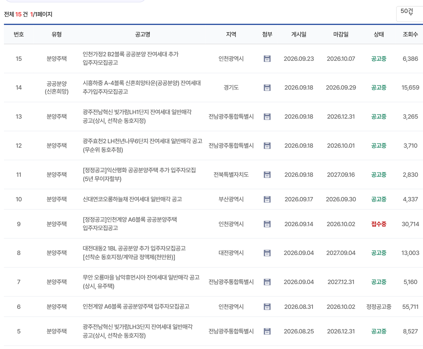Click the 공고명 column header
This screenshot has width=423, height=349.
(143, 34)
